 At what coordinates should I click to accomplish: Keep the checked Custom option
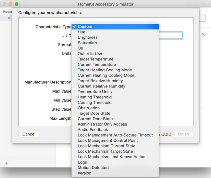click(85, 26)
